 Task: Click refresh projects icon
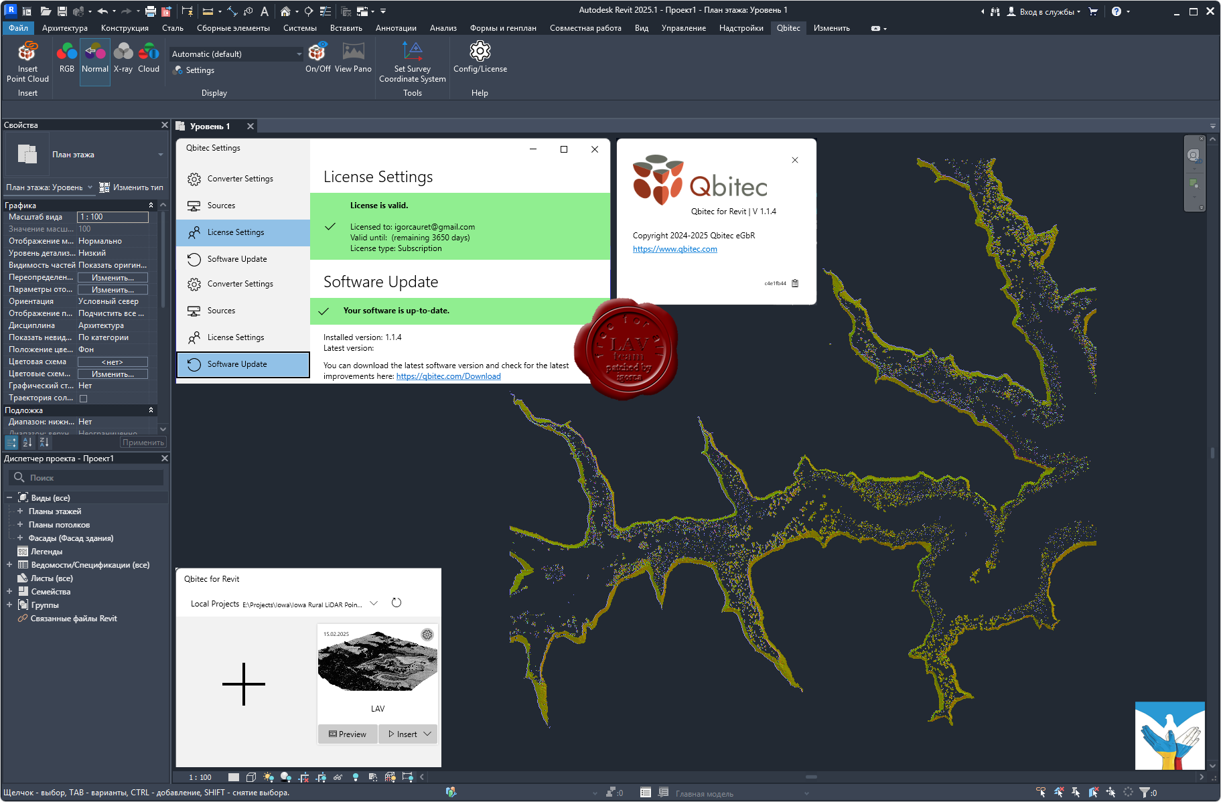point(397,603)
